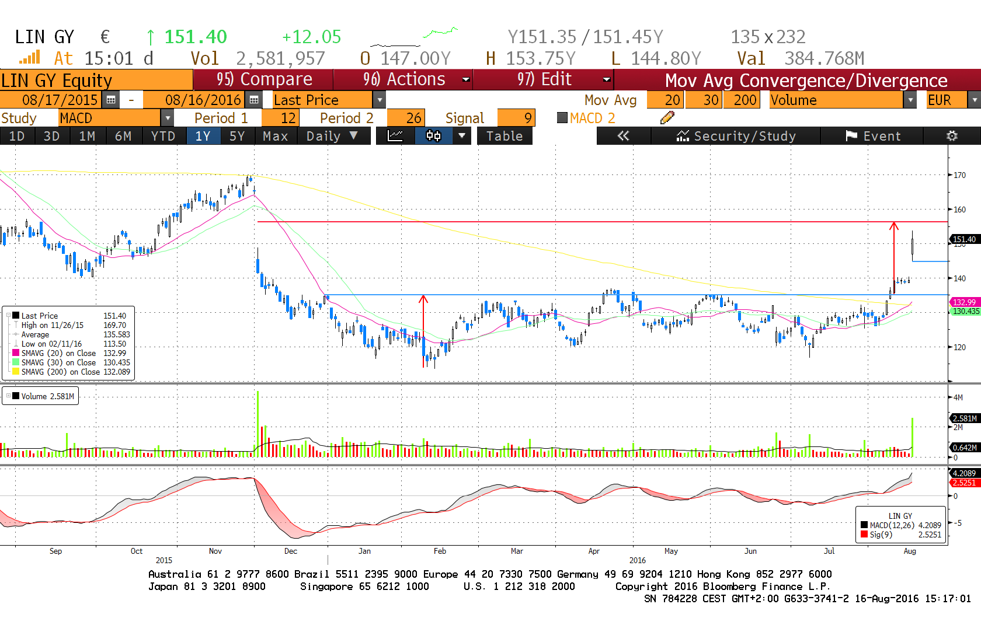Click the MACD 2 label

(592, 118)
